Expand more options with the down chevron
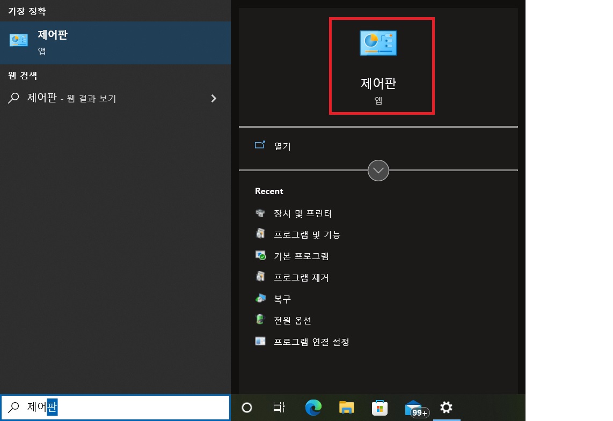 tap(378, 171)
